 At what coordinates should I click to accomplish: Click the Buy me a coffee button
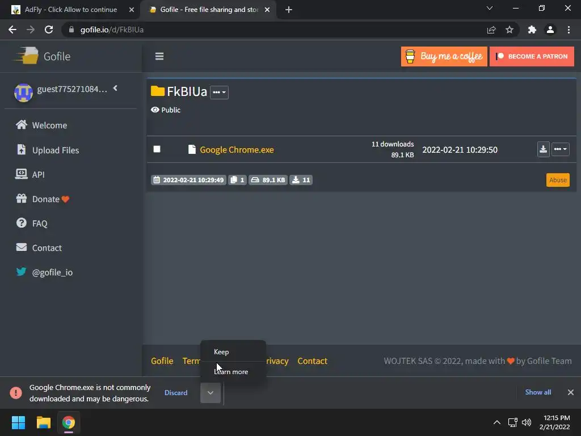(x=444, y=56)
